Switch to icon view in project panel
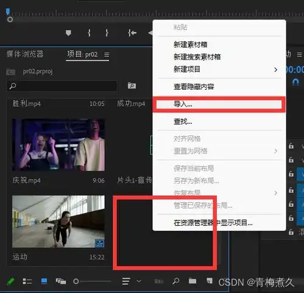304x293 pixels. coord(44,281)
